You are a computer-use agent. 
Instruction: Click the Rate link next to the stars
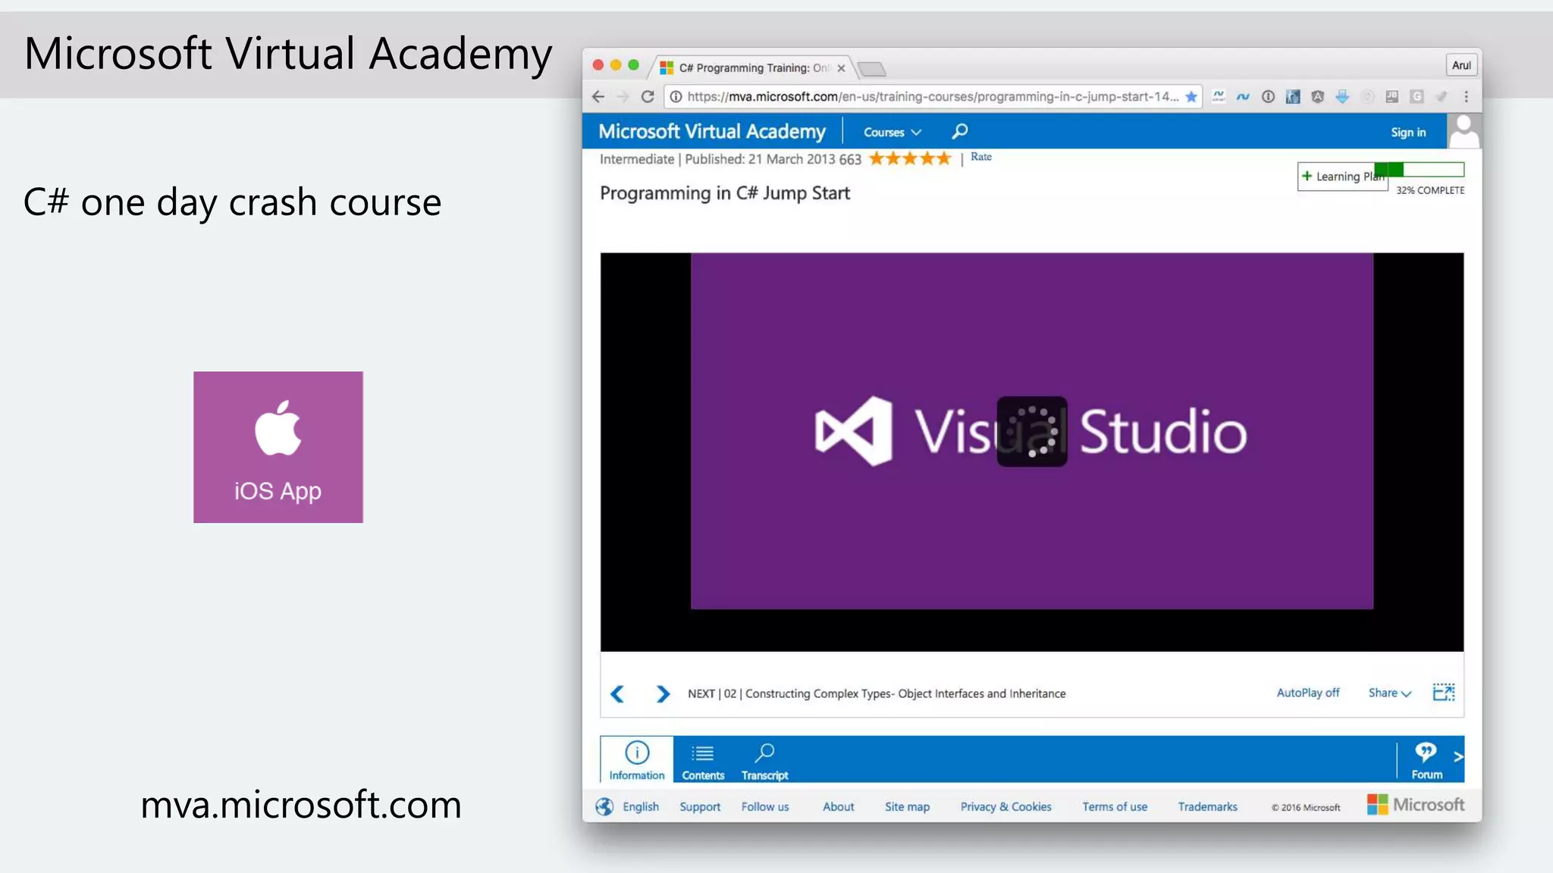[x=980, y=157]
